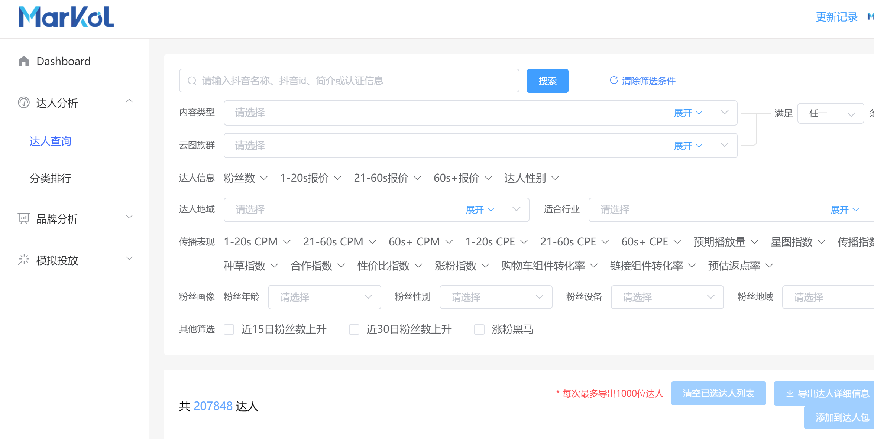Click the download icon on 导出达人详细信息 button
Viewport: 874px width, 439px height.
[790, 393]
